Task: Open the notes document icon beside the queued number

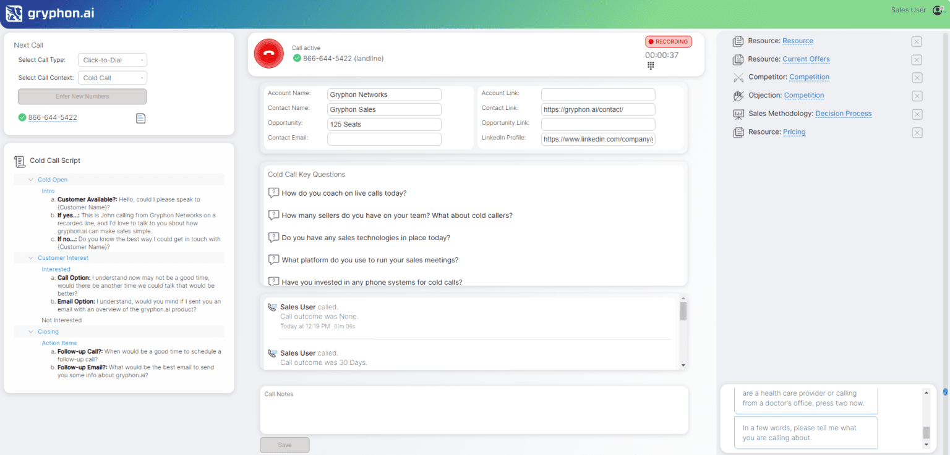Action: point(140,118)
